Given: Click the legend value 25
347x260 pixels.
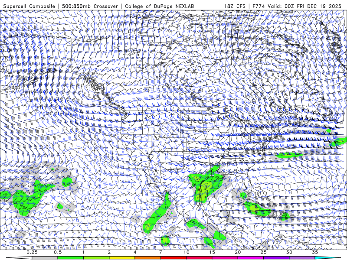Looking at the screenshot, I should [264, 252].
